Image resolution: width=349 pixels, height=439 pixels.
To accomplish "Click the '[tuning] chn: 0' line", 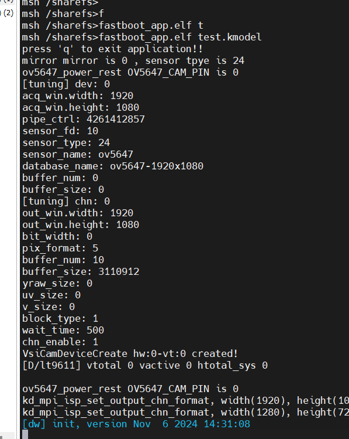I will pyautogui.click(x=66, y=201).
